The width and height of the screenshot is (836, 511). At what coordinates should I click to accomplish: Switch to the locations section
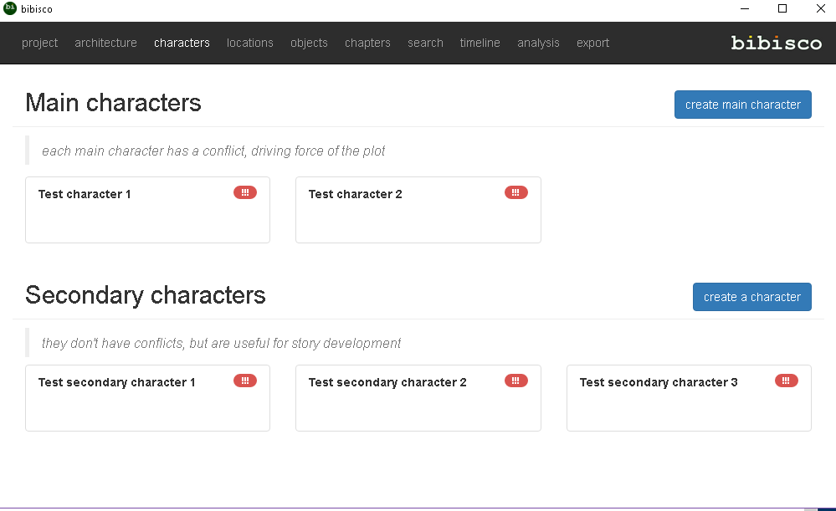(250, 43)
